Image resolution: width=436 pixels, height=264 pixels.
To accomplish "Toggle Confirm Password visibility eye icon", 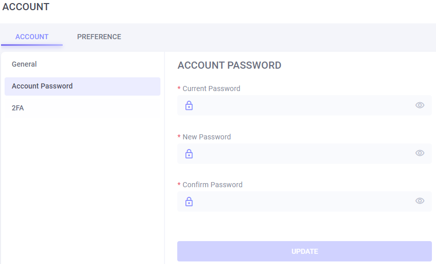I will tap(420, 201).
